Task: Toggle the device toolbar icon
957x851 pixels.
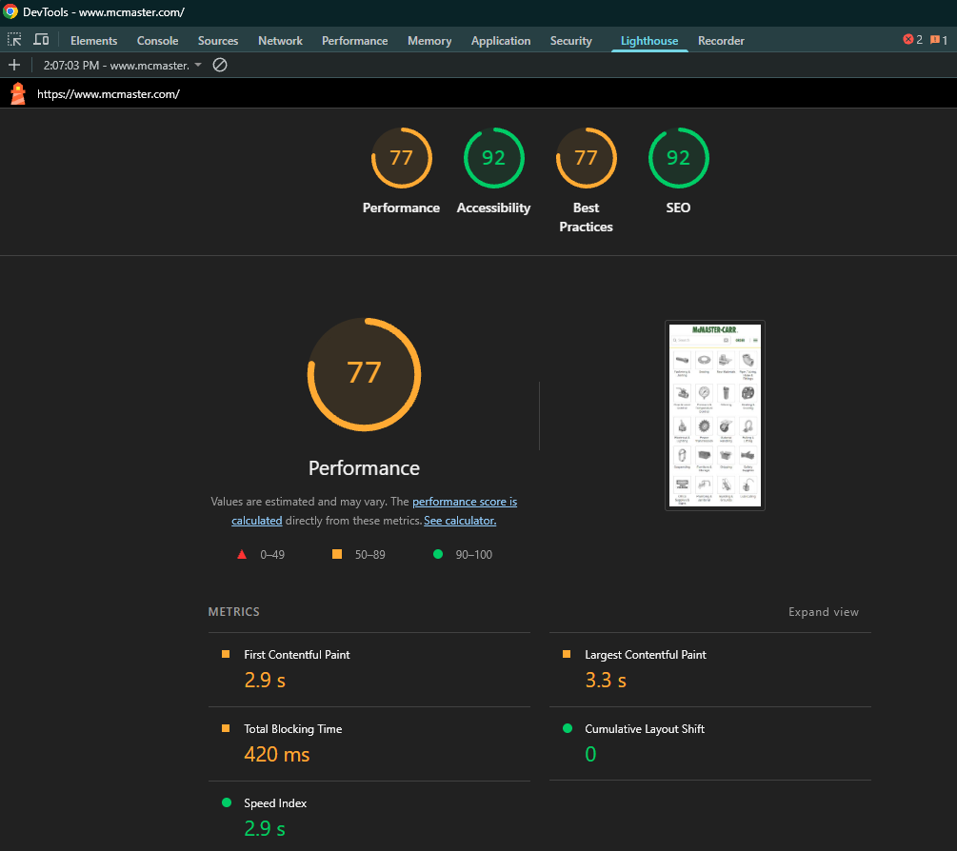Action: tap(41, 40)
